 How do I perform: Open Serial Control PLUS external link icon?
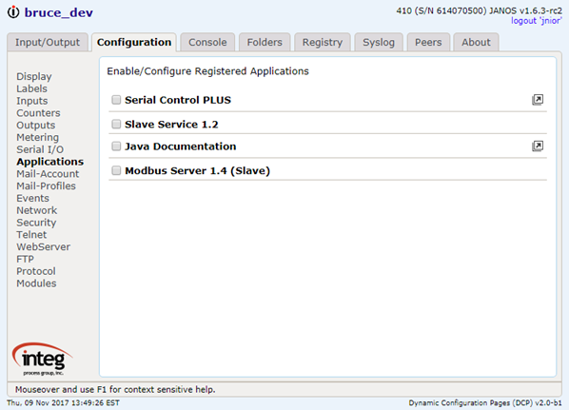[538, 100]
